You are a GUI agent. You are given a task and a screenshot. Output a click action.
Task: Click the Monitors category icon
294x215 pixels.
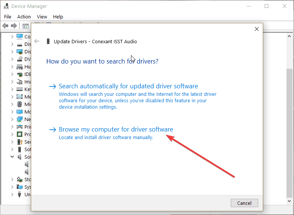coord(20,112)
